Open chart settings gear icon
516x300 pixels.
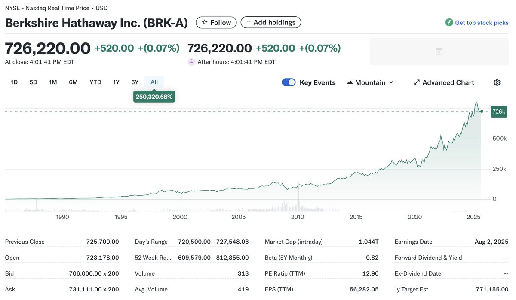tap(497, 82)
